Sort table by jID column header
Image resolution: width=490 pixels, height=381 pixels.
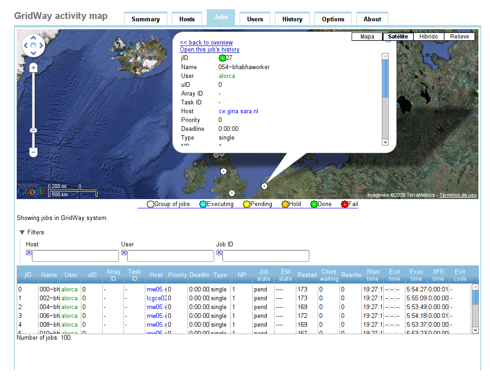point(28,275)
